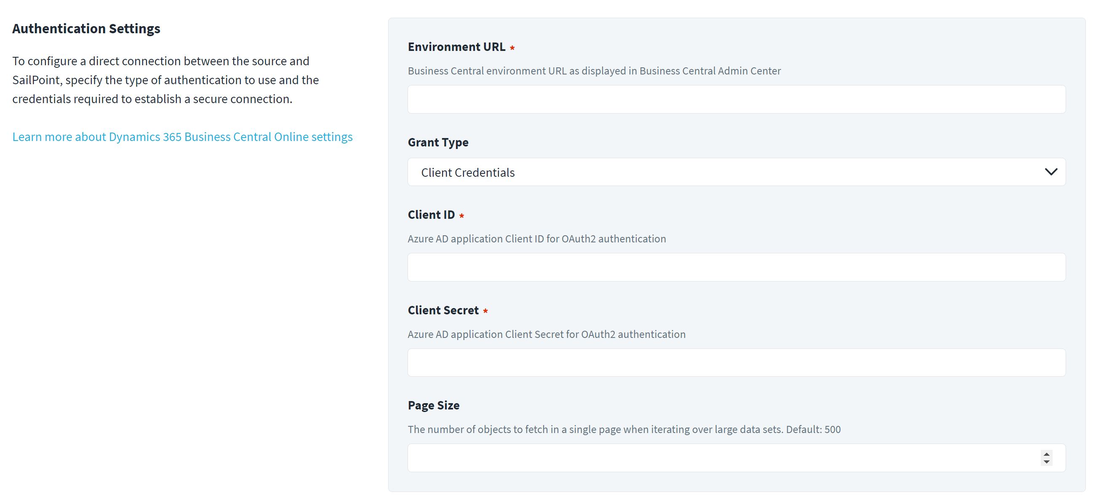Viewport: 1093px width, 497px height.
Task: Increase Page Size with up stepper arrow
Action: (x=1046, y=454)
